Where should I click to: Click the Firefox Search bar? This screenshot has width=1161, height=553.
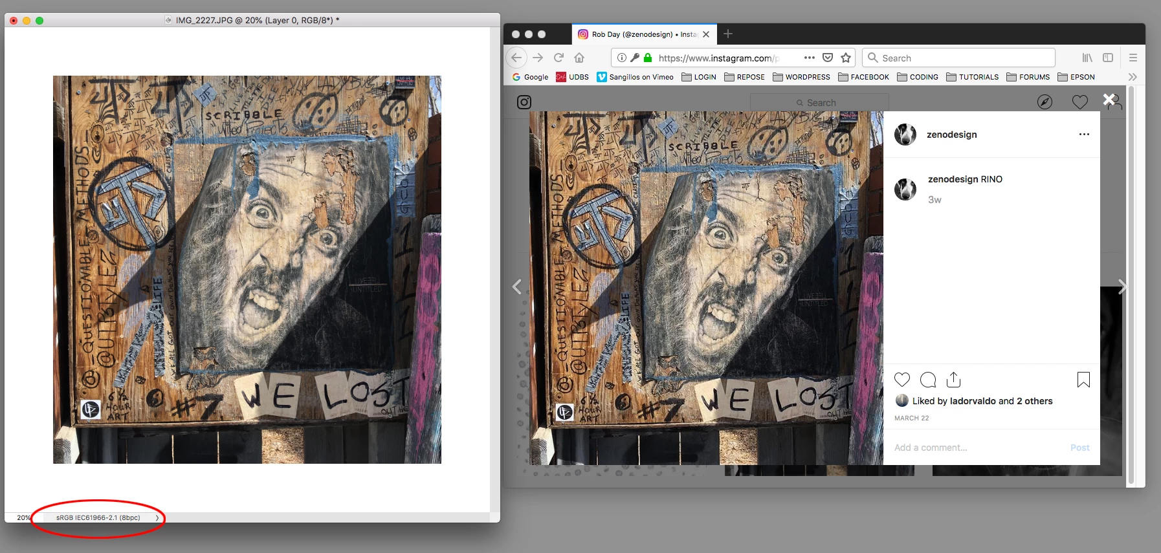point(958,58)
